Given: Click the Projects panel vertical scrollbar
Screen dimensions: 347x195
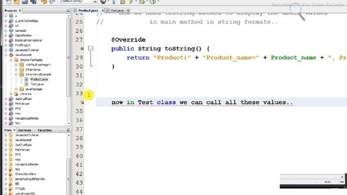Looking at the screenshot, I should [69, 57].
